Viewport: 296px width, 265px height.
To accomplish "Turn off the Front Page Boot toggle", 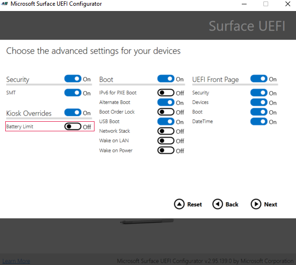I will pyautogui.click(x=259, y=112).
